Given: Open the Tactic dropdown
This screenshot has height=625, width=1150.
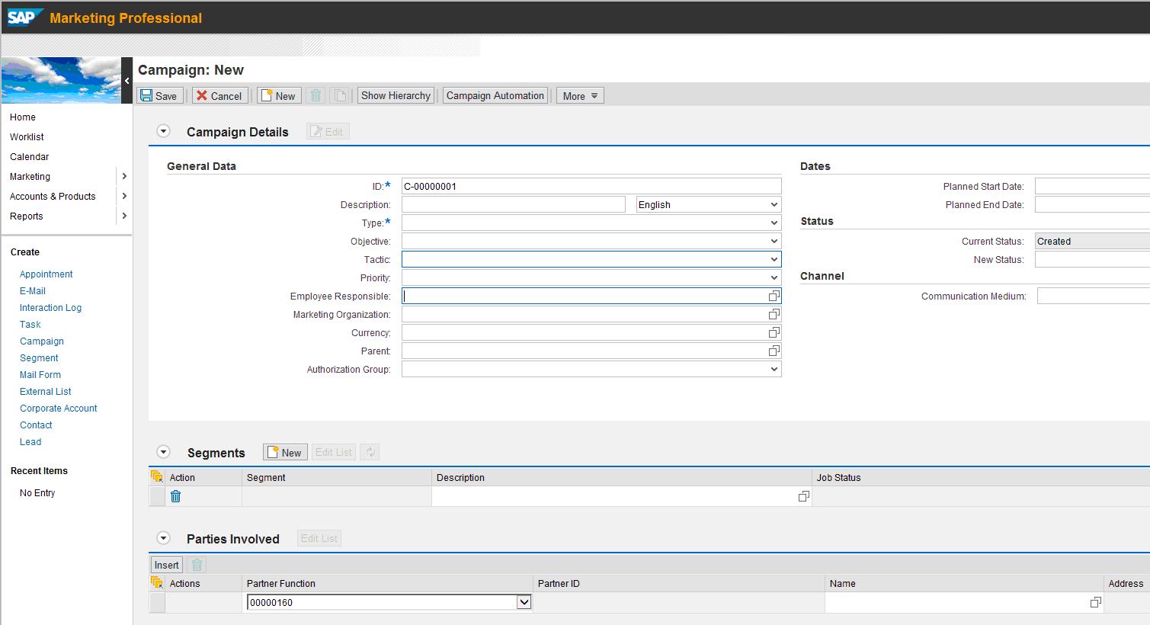Looking at the screenshot, I should 591,259.
